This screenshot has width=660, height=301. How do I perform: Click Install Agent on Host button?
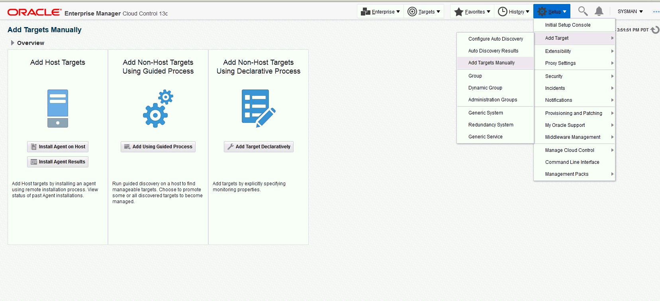click(x=58, y=147)
